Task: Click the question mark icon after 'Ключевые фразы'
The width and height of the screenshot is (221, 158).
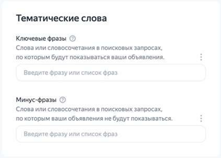Action: point(72,38)
